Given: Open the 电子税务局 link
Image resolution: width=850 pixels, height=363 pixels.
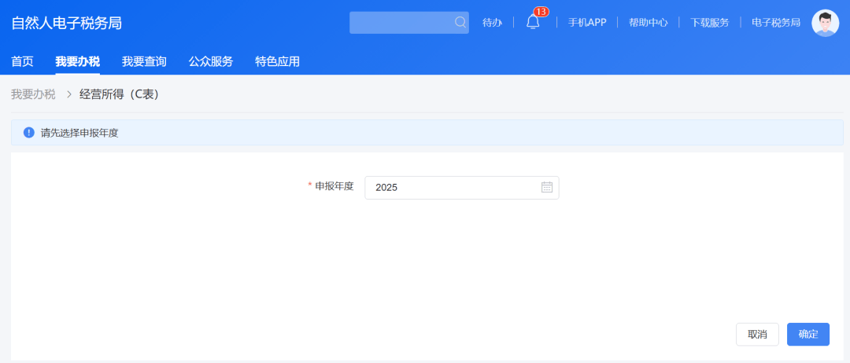Looking at the screenshot, I should [x=775, y=23].
